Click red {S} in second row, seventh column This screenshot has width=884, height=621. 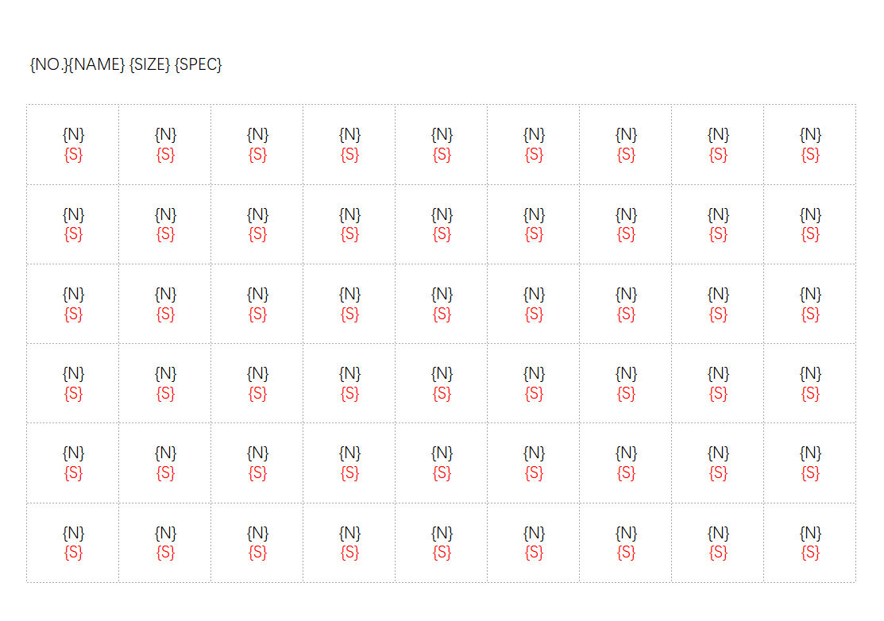point(626,234)
